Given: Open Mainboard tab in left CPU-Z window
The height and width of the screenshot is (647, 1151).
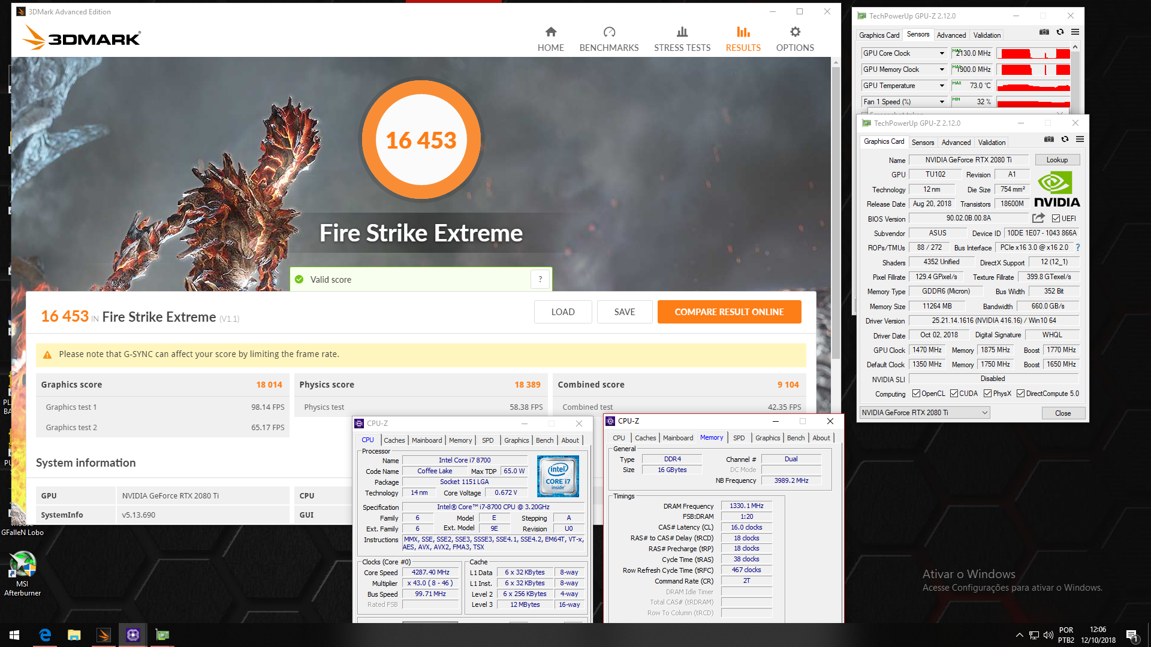Looking at the screenshot, I should coord(426,440).
